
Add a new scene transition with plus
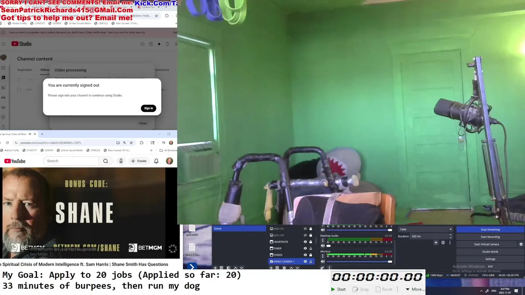click(x=436, y=243)
